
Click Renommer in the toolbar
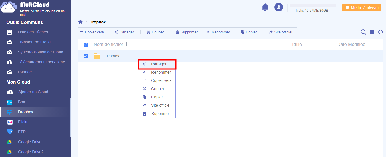219,32
